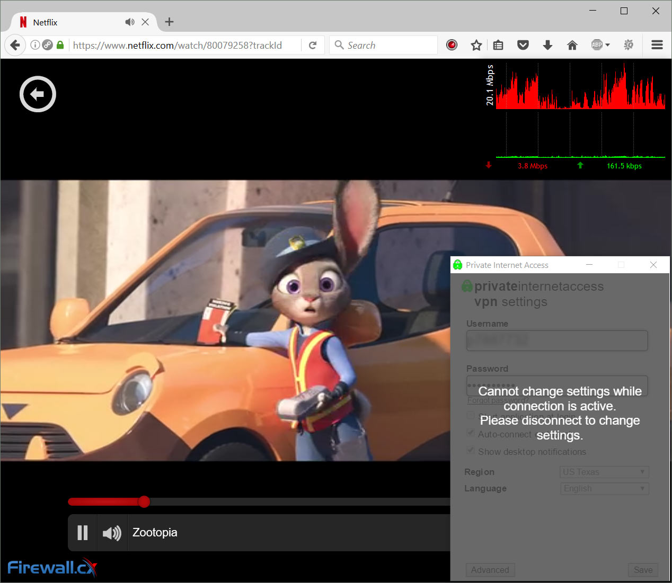This screenshot has height=583, width=672.
Task: Click the Netflix playback progress scrubber knob
Action: click(144, 501)
